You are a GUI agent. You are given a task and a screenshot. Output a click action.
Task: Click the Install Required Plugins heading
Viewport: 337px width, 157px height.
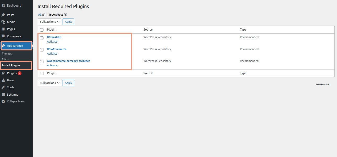point(63,7)
